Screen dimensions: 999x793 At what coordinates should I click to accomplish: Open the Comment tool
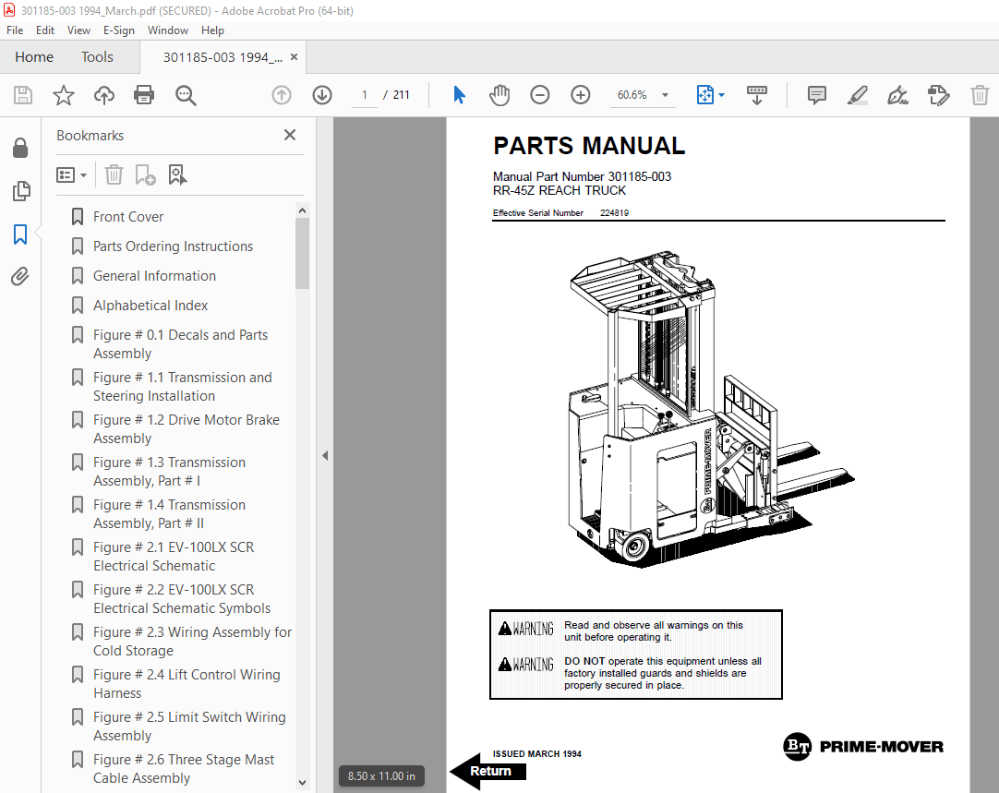(816, 95)
